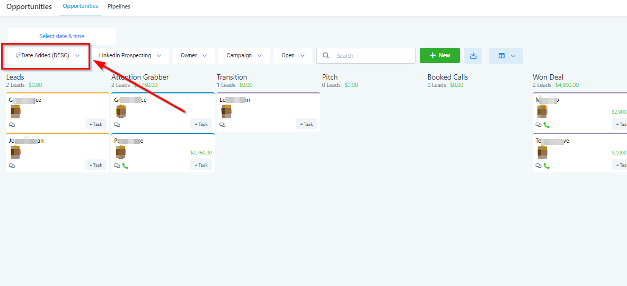Click chat icon on first Attention Grabber card

(117, 125)
